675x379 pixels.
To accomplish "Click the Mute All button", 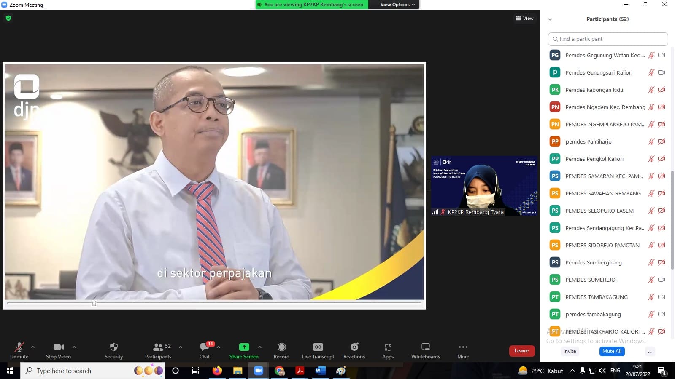I will 612,351.
